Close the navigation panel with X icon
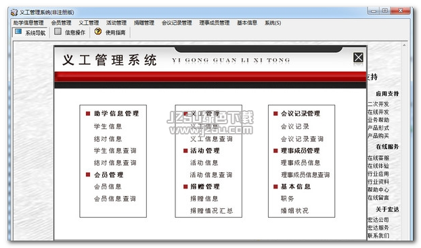The image size is (421, 248). (x=358, y=57)
